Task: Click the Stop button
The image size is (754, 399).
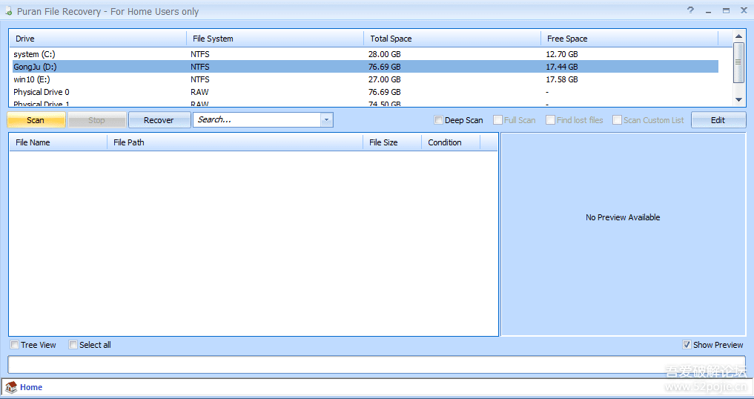Action: point(96,120)
